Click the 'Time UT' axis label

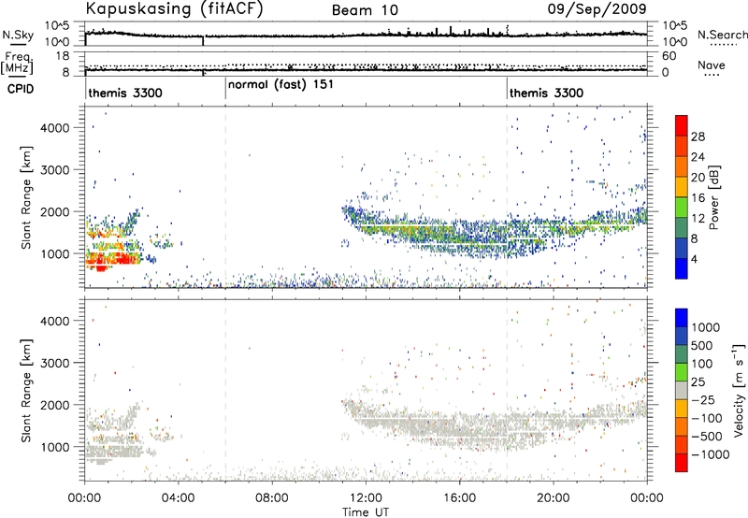click(x=366, y=512)
